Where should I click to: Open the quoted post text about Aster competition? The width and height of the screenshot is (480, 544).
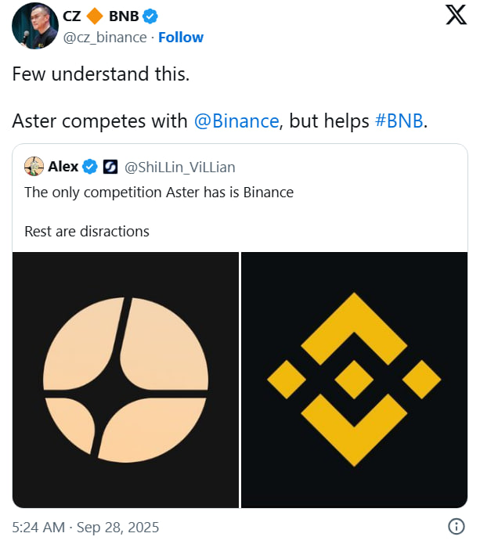(159, 192)
